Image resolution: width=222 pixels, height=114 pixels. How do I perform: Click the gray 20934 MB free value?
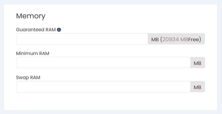click(x=175, y=40)
